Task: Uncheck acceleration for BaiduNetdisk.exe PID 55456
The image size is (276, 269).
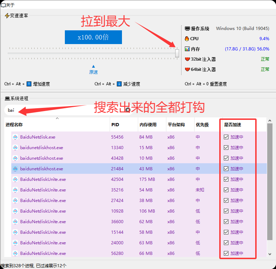Action: click(x=226, y=137)
